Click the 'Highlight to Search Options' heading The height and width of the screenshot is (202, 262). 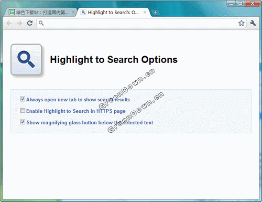114,60
